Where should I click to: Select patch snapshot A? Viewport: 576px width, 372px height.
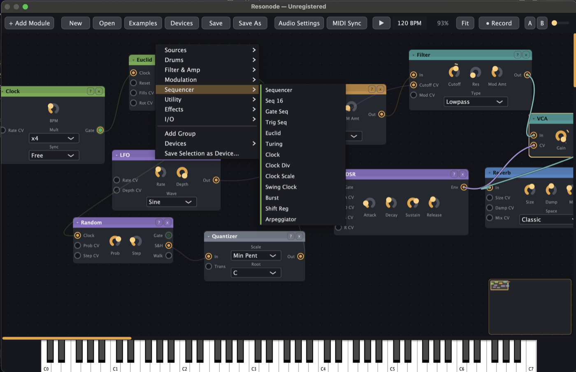point(530,23)
